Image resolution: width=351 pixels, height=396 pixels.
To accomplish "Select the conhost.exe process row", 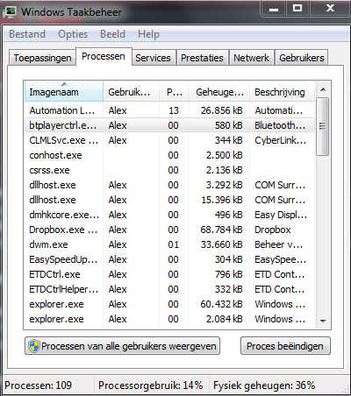I will 169,155.
